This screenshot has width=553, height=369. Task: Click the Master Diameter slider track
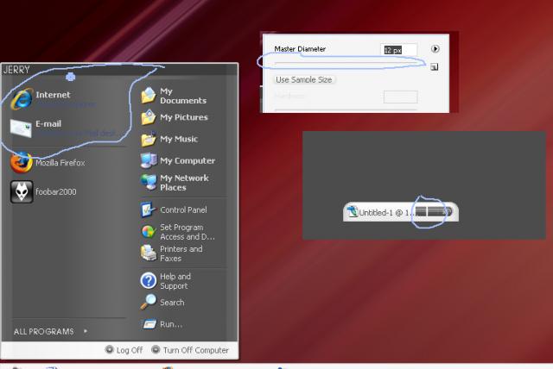(x=346, y=64)
